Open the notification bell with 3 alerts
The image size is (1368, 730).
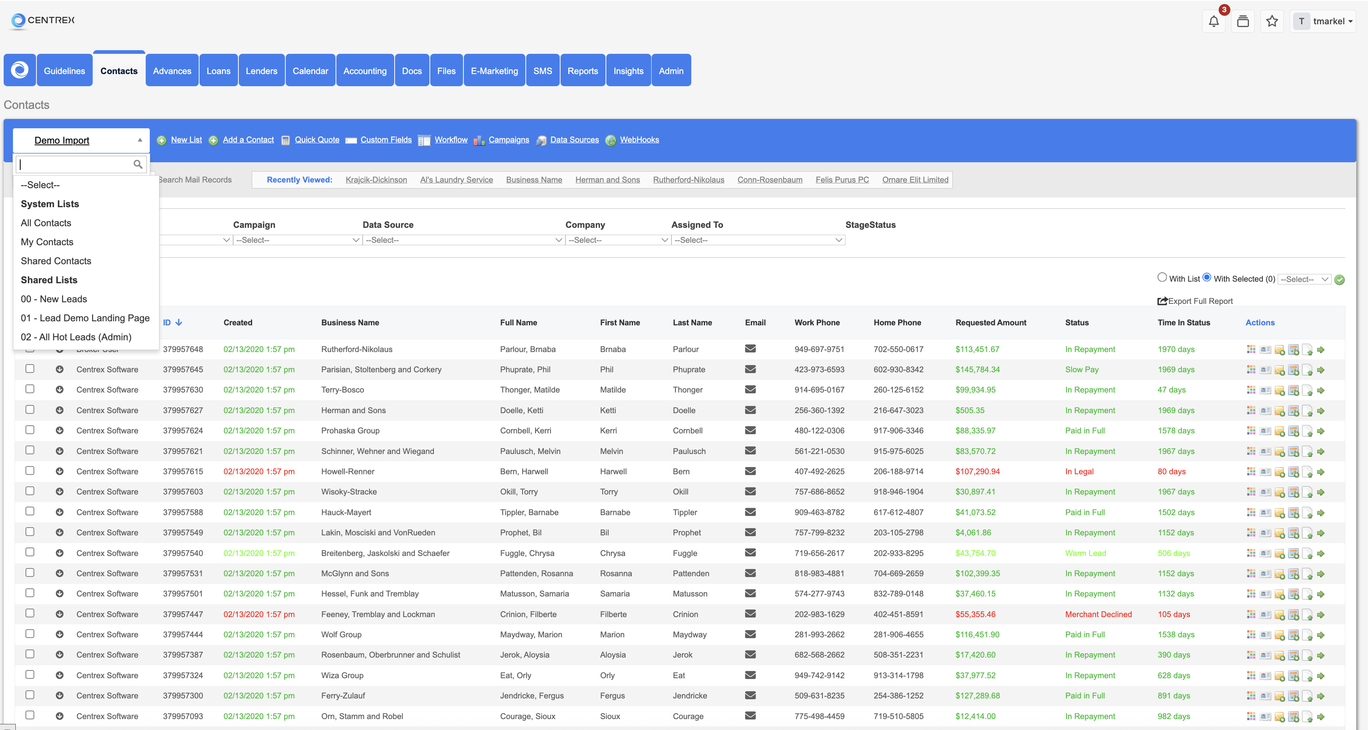1214,21
